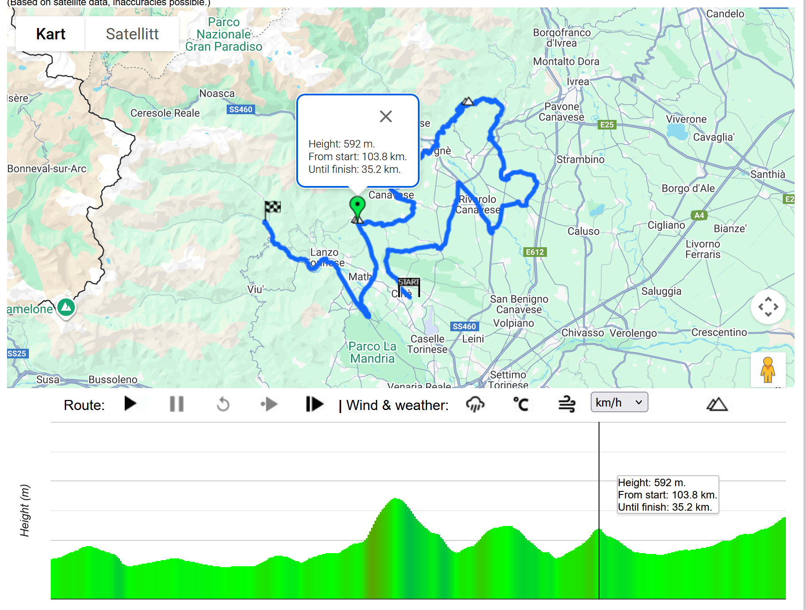Viewport: 806px width, 610px height.
Task: Switch to Satellitt map view
Action: pos(132,34)
